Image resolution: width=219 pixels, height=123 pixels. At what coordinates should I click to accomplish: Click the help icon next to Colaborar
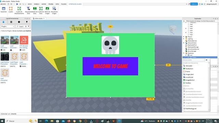(199, 4)
